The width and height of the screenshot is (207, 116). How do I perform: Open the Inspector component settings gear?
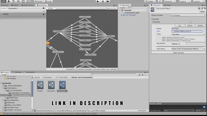point(205,8)
